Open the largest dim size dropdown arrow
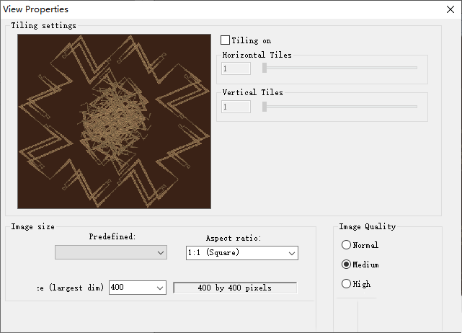The width and height of the screenshot is (462, 333). click(x=160, y=288)
